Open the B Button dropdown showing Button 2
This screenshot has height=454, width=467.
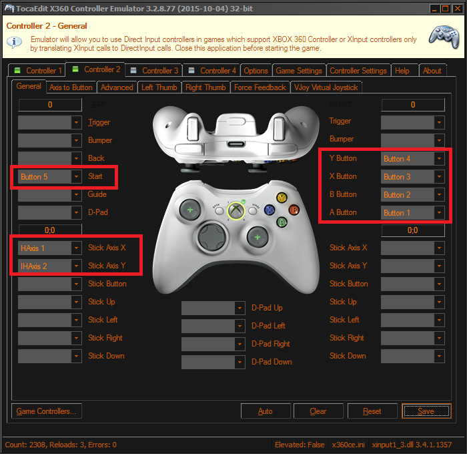(x=413, y=195)
